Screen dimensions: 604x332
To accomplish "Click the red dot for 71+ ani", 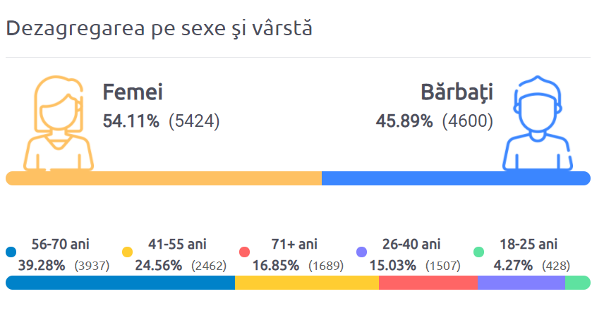I will pos(245,252).
